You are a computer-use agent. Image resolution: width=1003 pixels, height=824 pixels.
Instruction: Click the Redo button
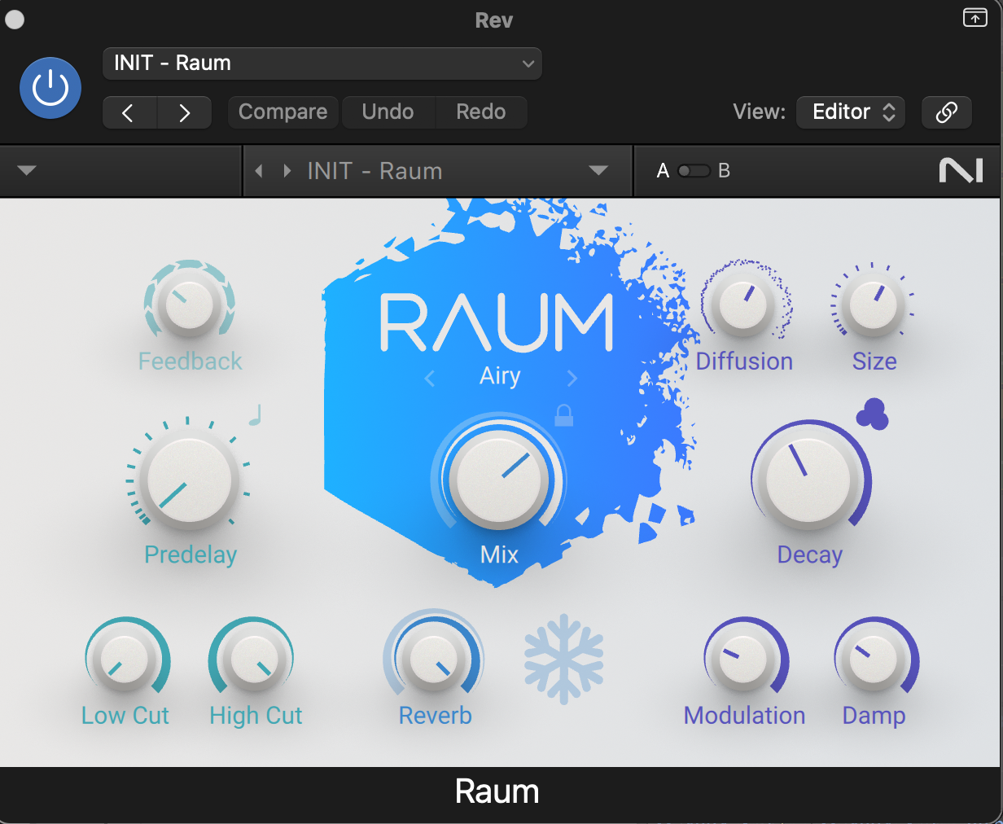pyautogui.click(x=481, y=112)
